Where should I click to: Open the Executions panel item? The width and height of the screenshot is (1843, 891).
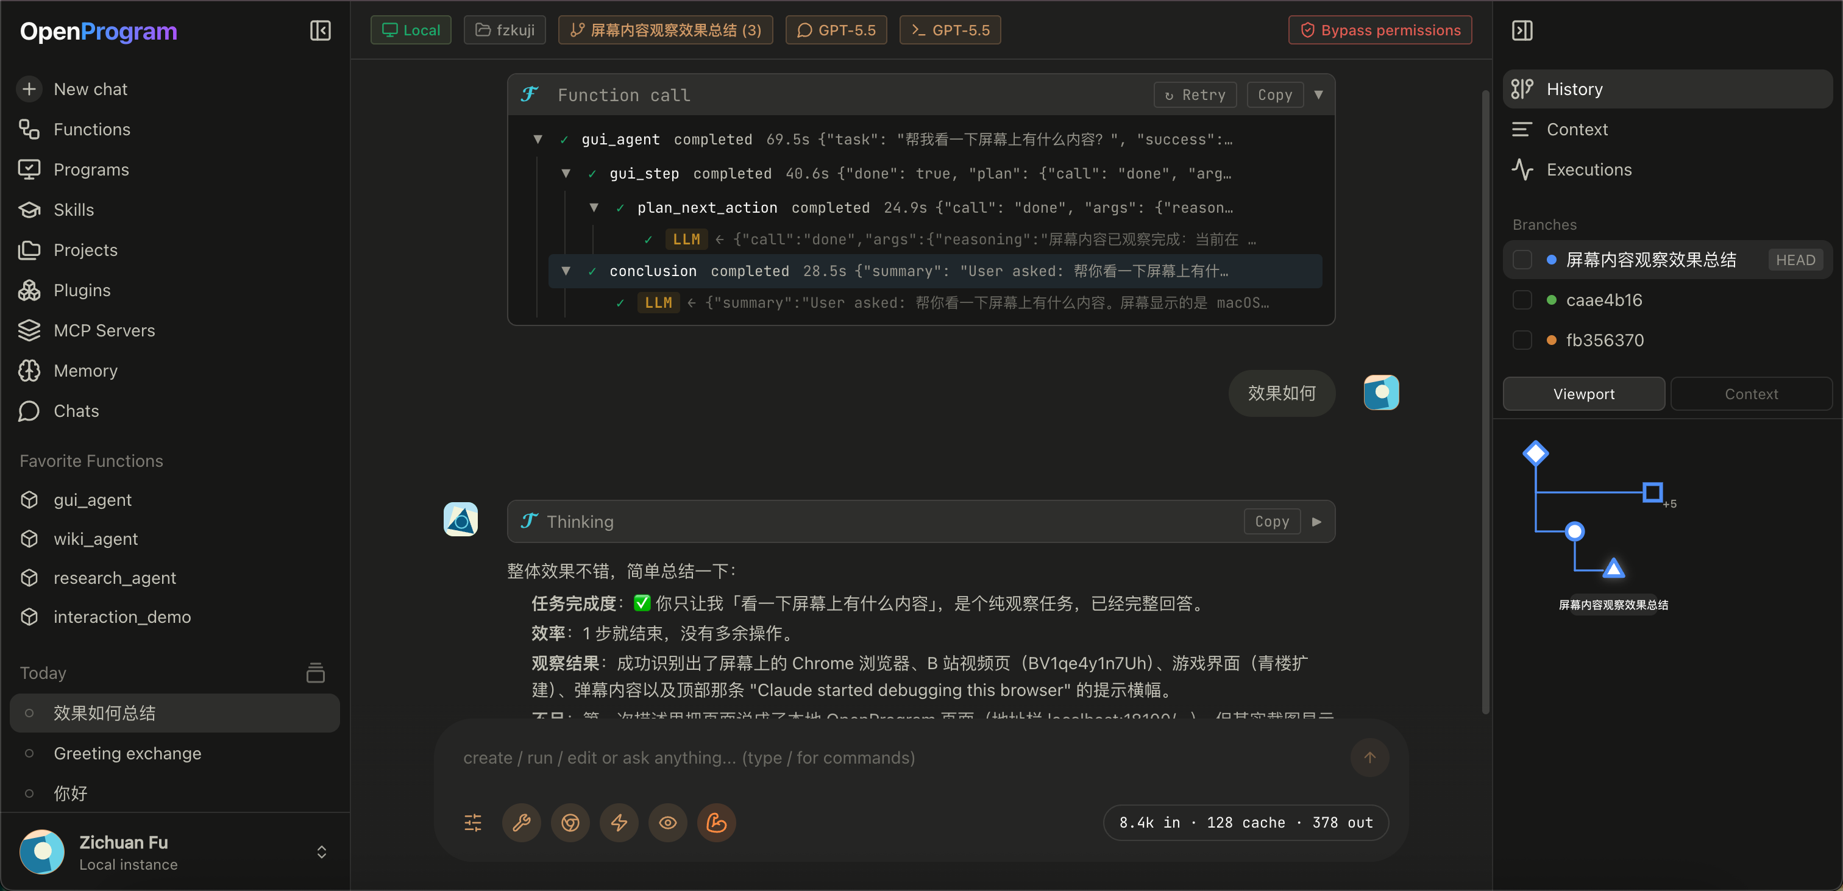(1667, 169)
